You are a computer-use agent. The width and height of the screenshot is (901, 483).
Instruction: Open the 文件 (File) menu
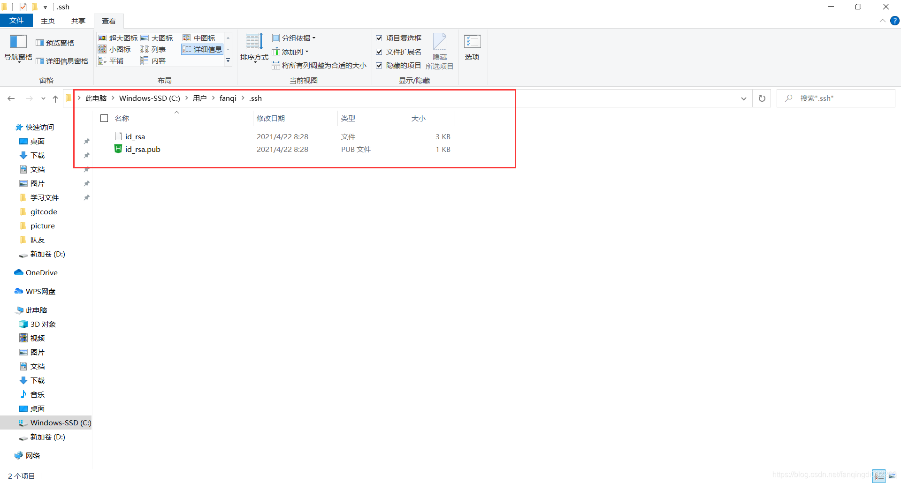click(x=16, y=21)
